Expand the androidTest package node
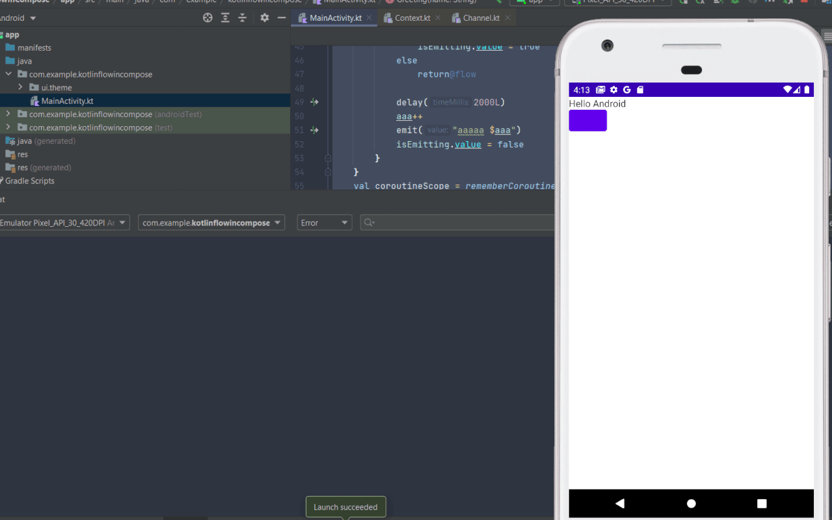This screenshot has height=520, width=832. 8,114
